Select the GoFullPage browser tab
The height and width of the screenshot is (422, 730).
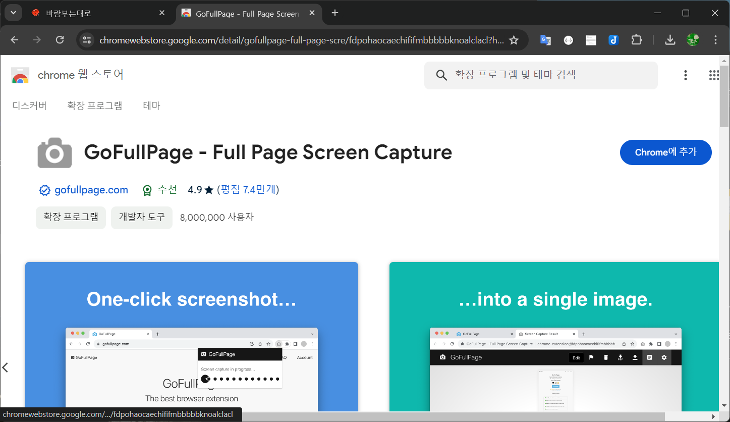click(249, 14)
